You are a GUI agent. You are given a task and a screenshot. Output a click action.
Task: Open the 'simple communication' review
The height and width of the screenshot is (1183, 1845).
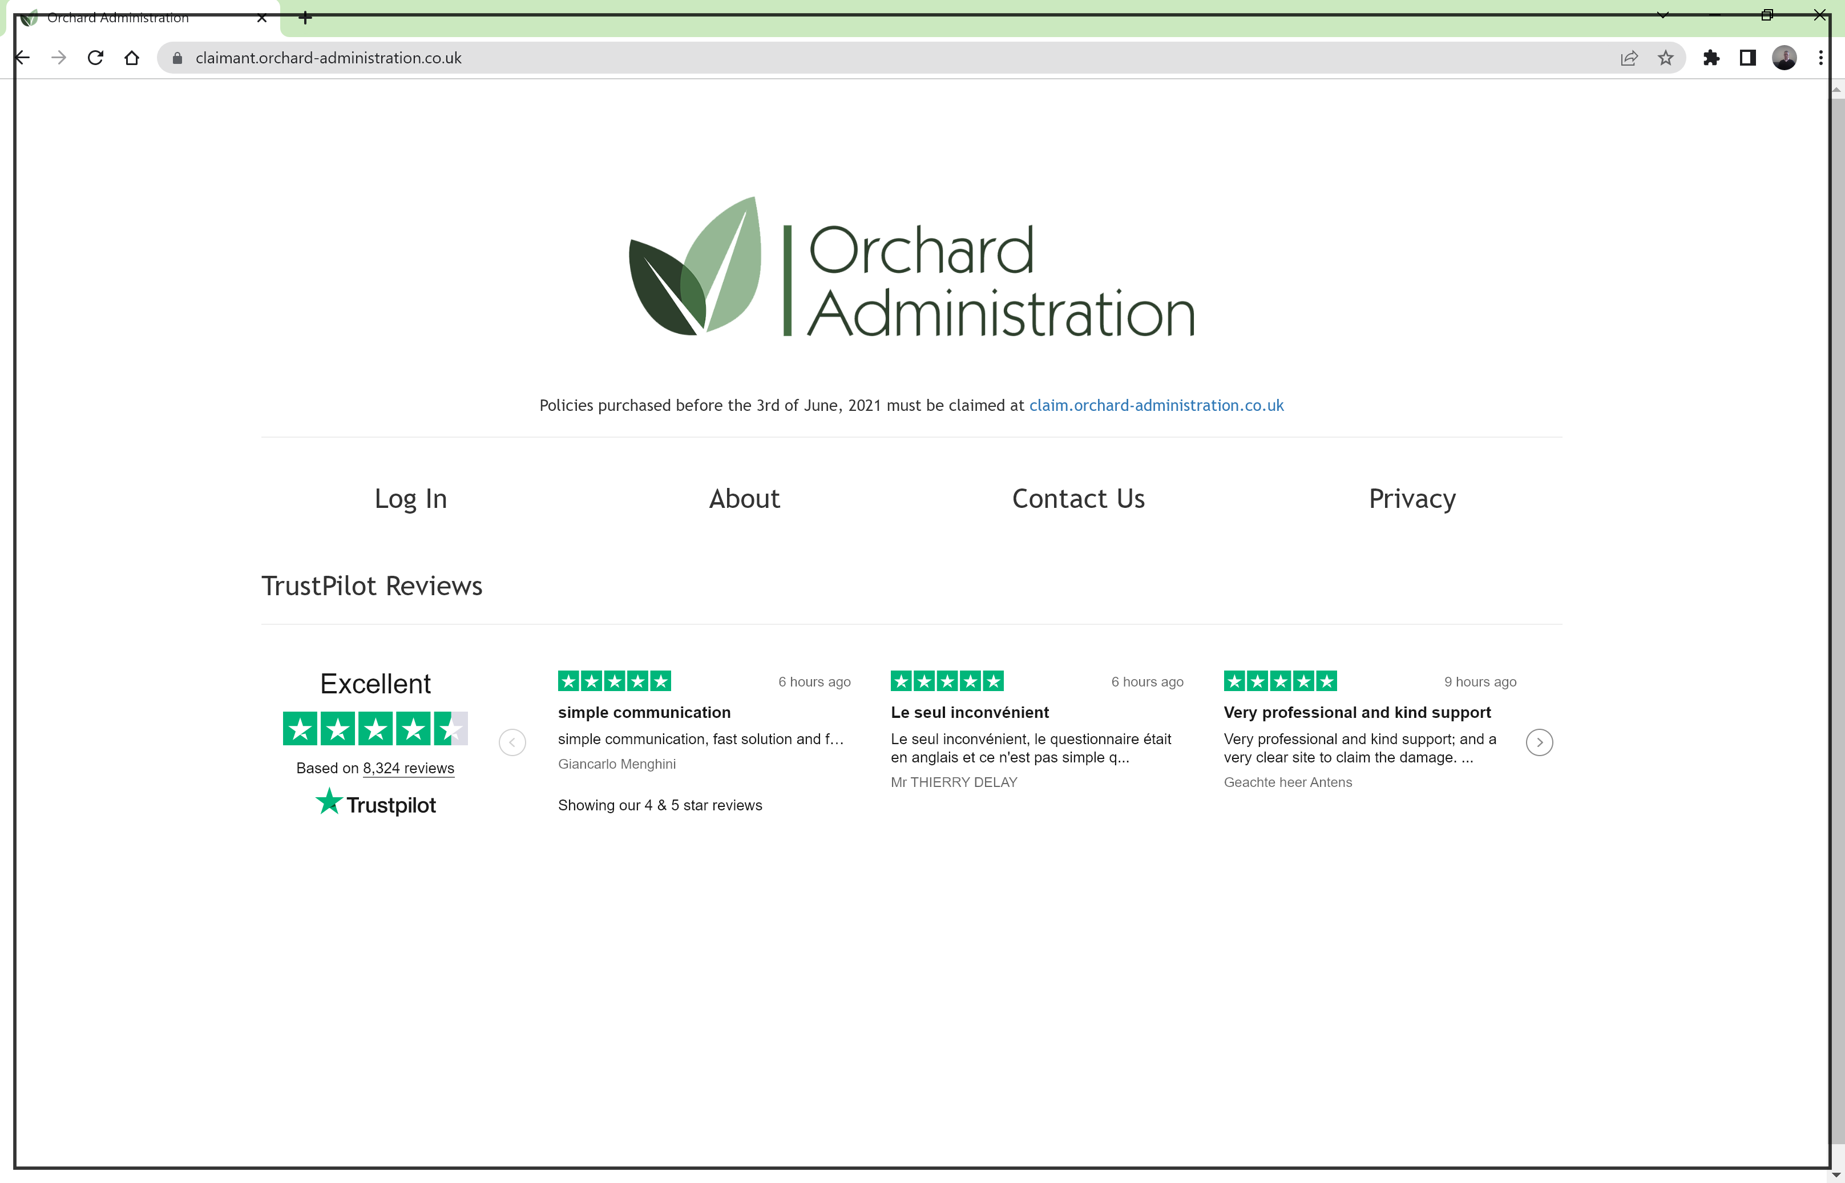tap(644, 712)
